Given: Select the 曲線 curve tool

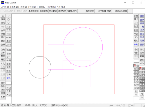Looking at the screenshot, I should [x=3, y=45].
